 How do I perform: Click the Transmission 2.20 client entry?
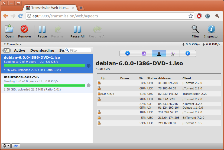tap(195, 94)
